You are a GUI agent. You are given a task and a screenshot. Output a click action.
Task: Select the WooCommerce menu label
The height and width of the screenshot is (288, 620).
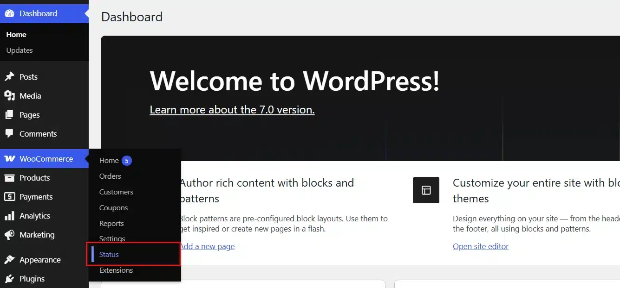tap(46, 159)
